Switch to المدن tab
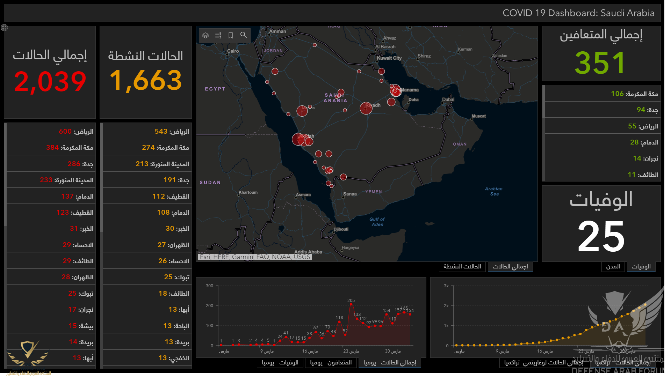This screenshot has width=671, height=377. tap(613, 267)
